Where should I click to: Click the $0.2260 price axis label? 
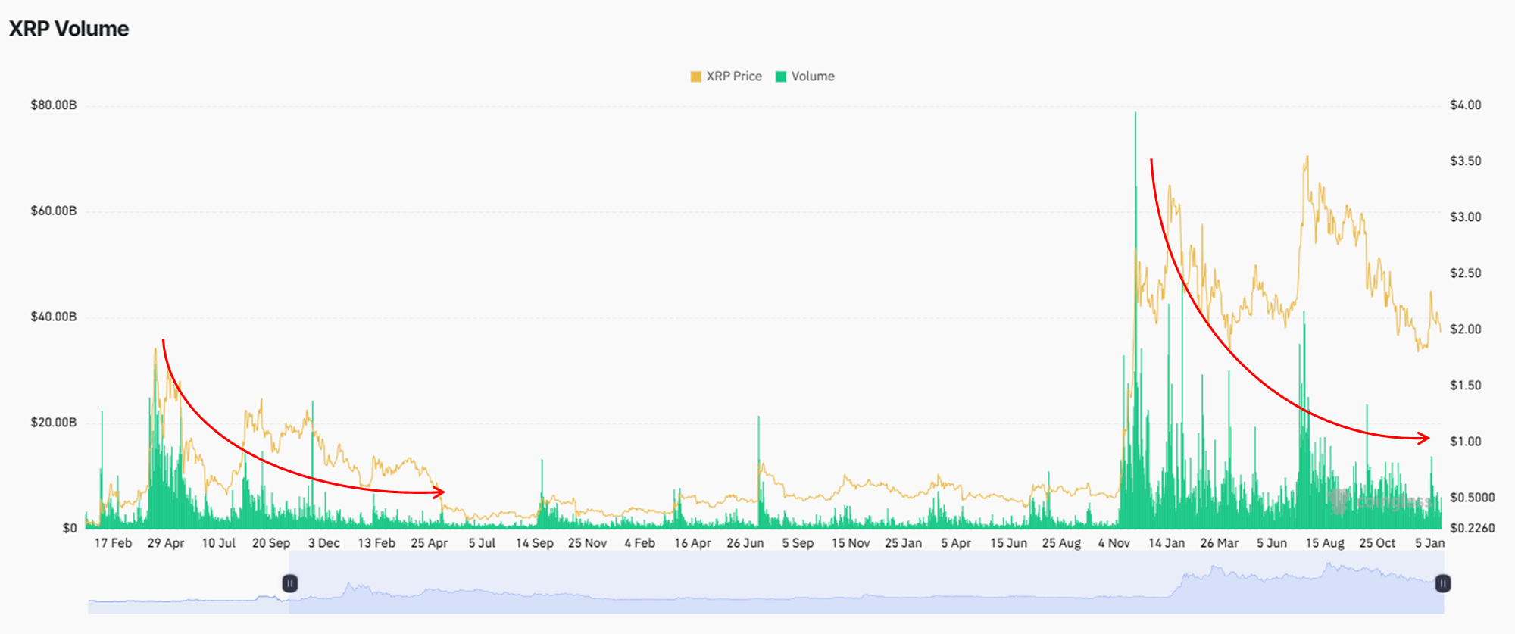coord(1472,528)
